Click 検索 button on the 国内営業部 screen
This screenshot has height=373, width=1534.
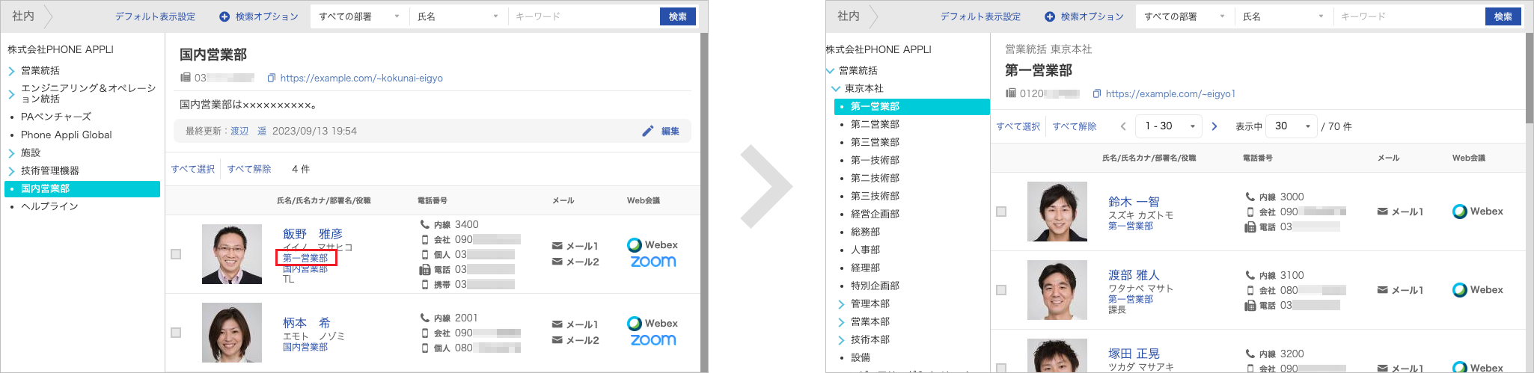(678, 16)
